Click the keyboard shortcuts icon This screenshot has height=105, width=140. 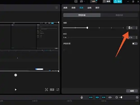coord(76,1)
